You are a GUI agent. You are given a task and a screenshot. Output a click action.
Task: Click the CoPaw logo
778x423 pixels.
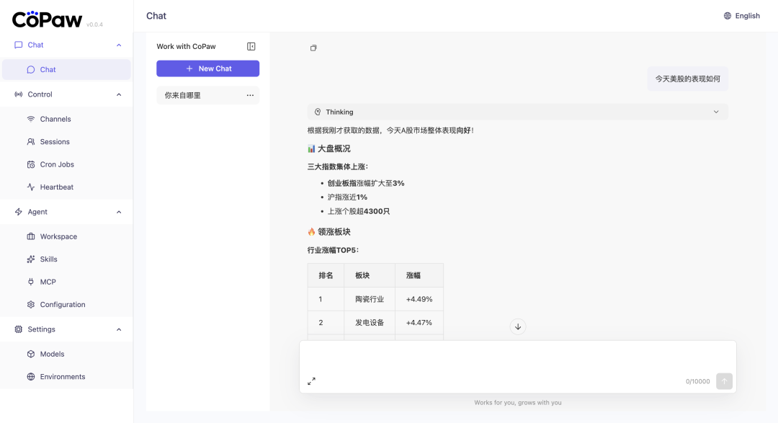coord(47,19)
